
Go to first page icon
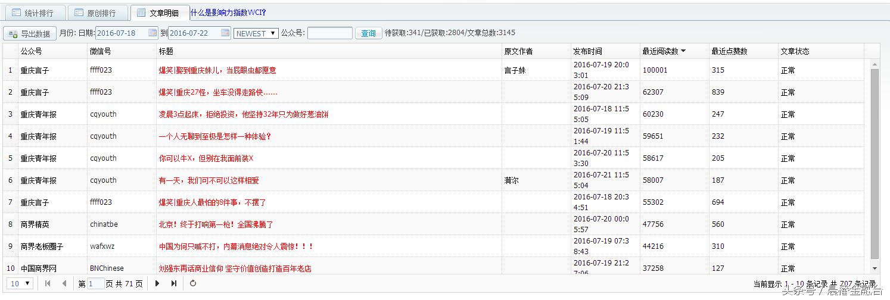[x=48, y=283]
